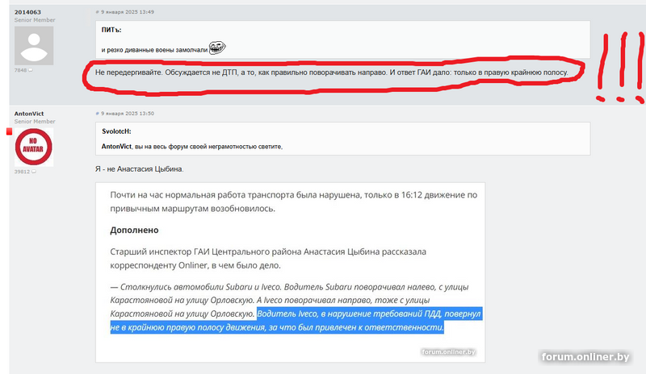Open AntonVict's profile name link

click(29, 114)
